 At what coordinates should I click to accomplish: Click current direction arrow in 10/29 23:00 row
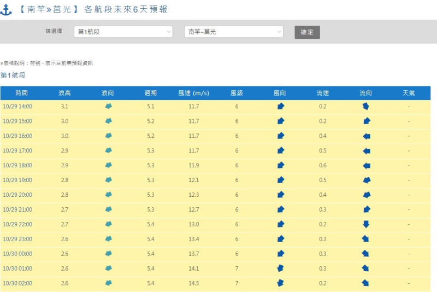pos(365,239)
